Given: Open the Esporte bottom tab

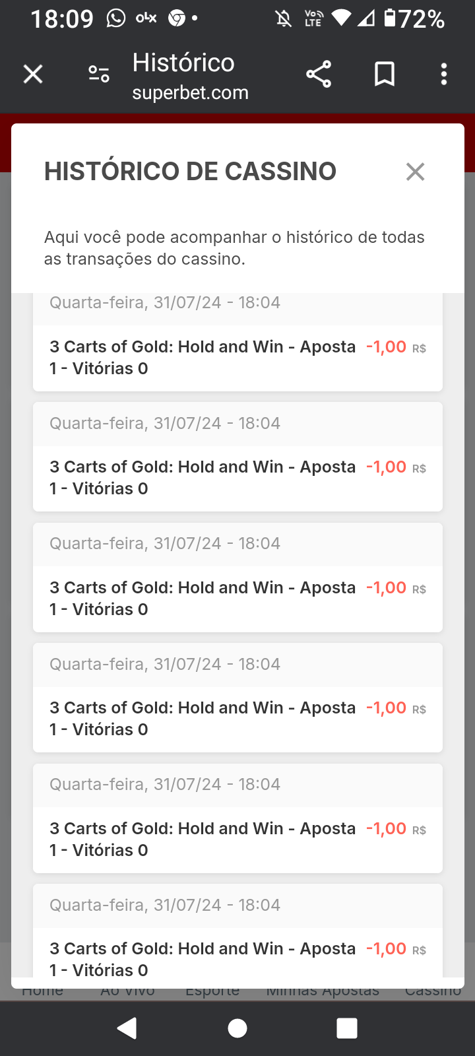Looking at the screenshot, I should (212, 991).
